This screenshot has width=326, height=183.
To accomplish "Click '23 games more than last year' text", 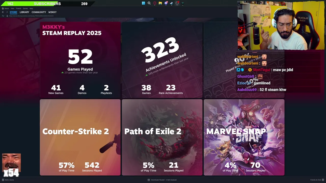I will pos(81,73).
